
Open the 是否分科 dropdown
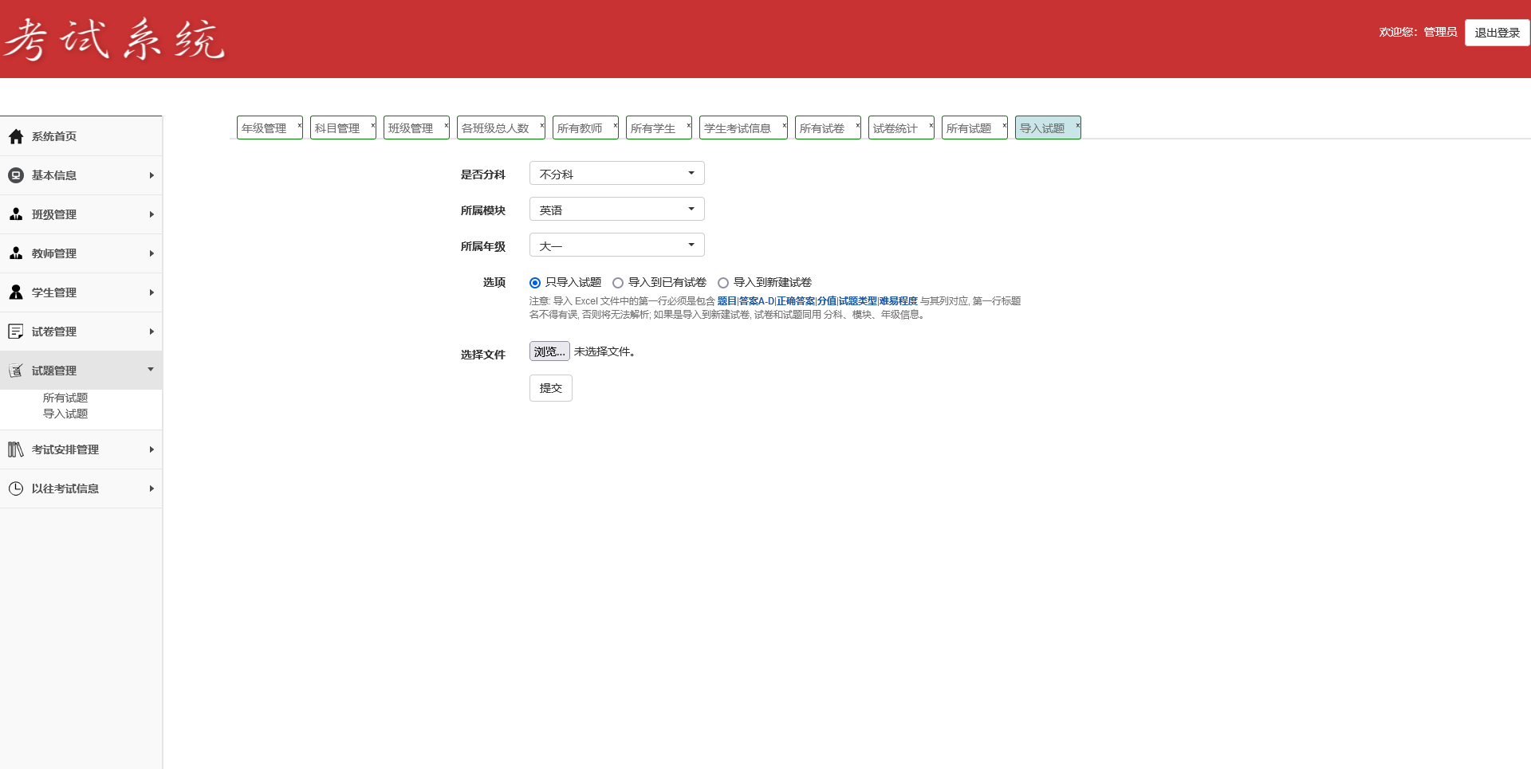click(x=616, y=172)
